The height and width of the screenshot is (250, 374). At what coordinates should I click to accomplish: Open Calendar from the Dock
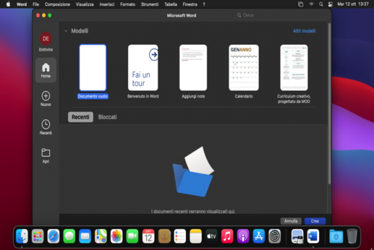point(148,236)
